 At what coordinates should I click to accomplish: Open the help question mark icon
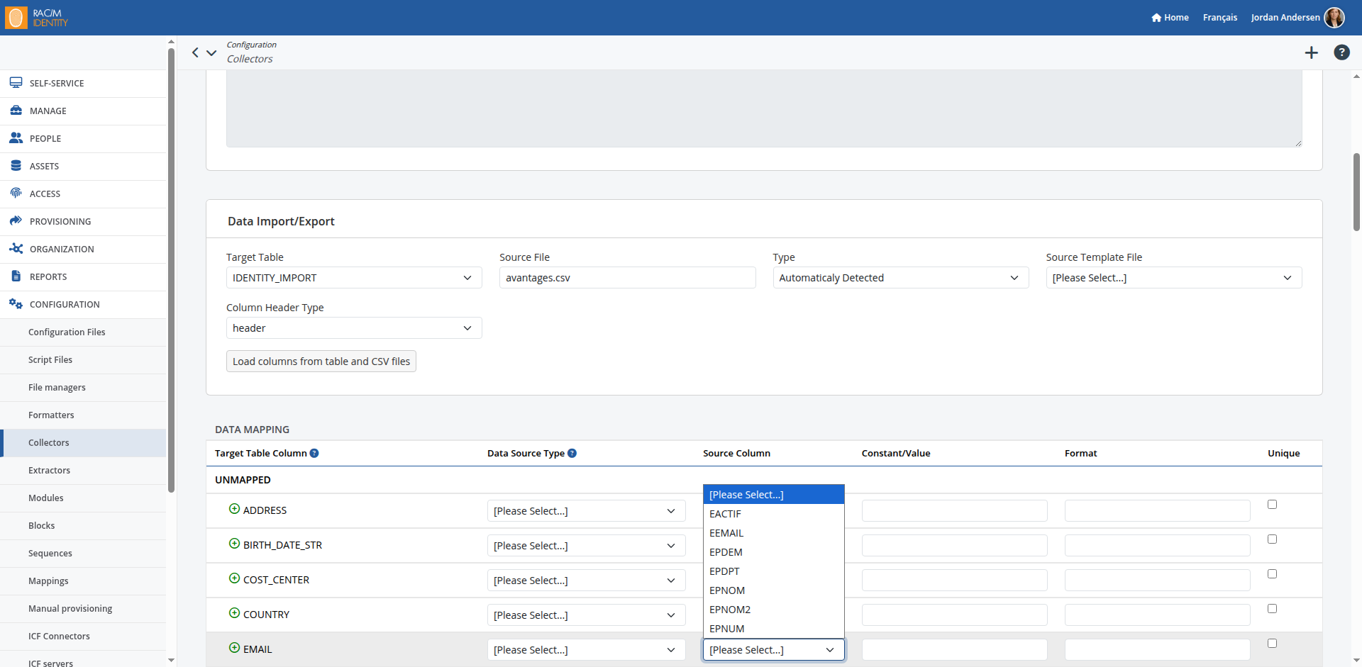[1341, 52]
